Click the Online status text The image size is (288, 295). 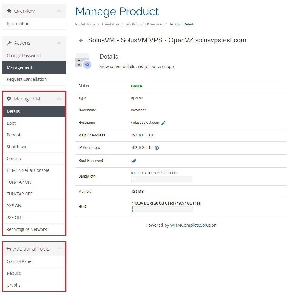tap(136, 86)
